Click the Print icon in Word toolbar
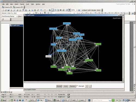 [17, 10]
